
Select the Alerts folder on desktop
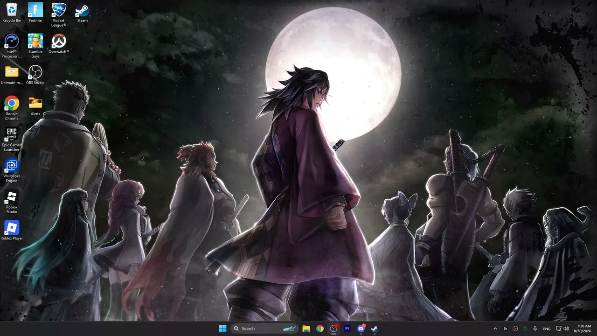[35, 106]
